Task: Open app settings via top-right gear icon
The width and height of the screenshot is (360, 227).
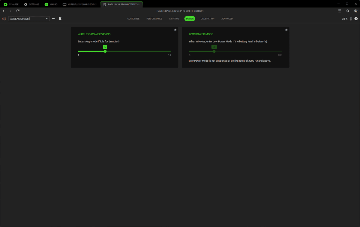Action: (348, 11)
